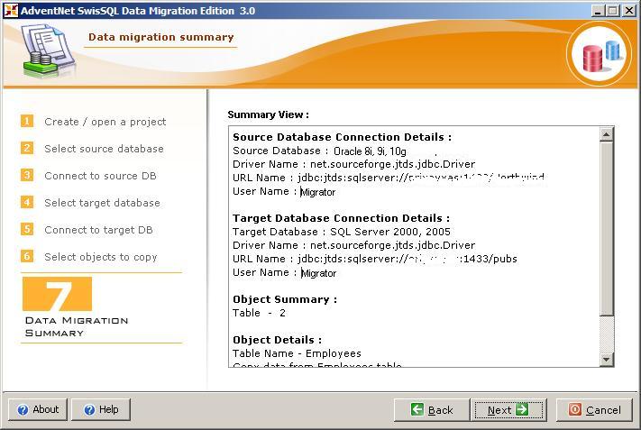The height and width of the screenshot is (430, 641).
Task: Click the question mark icon on Help
Action: [89, 409]
